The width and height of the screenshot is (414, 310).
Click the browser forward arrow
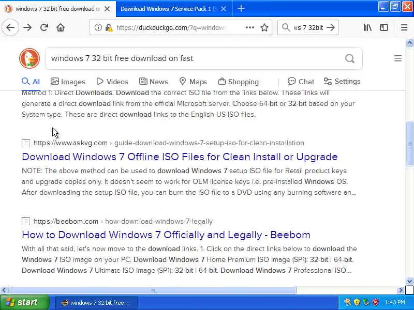tap(27, 27)
